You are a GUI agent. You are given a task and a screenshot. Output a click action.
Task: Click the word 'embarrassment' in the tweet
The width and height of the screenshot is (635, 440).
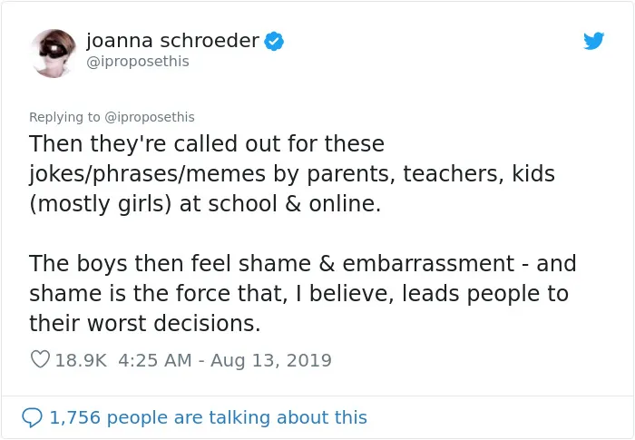tap(428, 264)
